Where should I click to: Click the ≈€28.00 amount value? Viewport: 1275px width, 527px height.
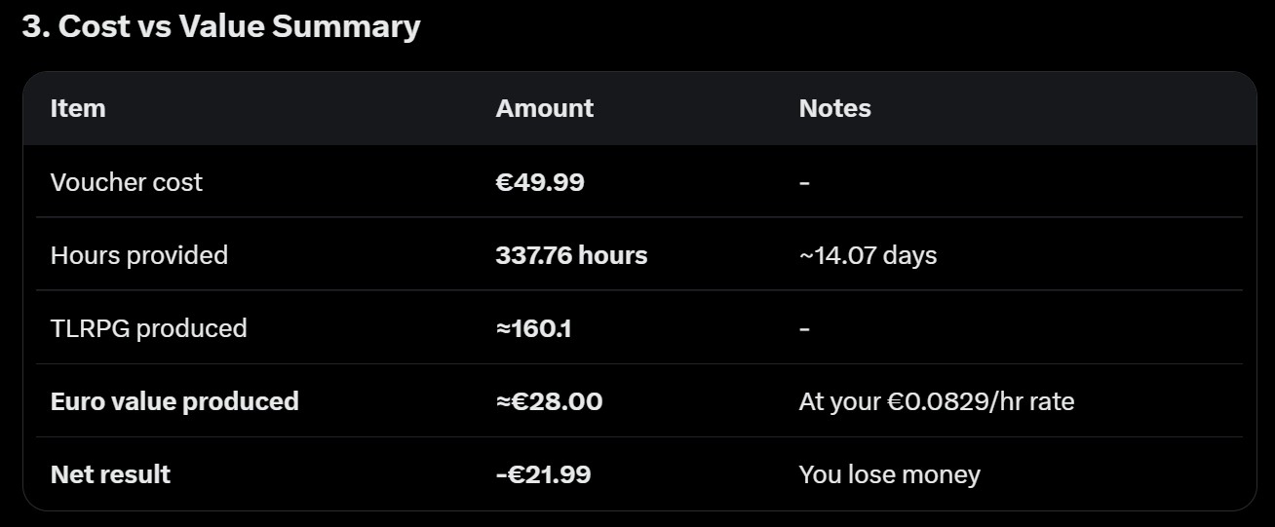pos(549,401)
